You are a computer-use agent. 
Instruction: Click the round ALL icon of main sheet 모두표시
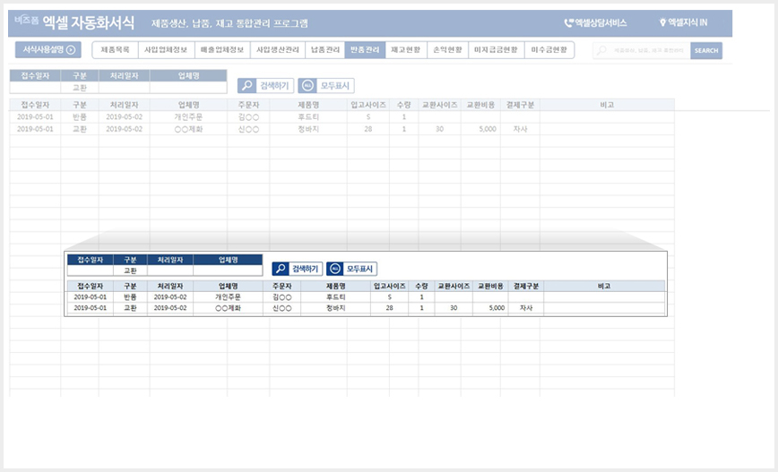307,85
